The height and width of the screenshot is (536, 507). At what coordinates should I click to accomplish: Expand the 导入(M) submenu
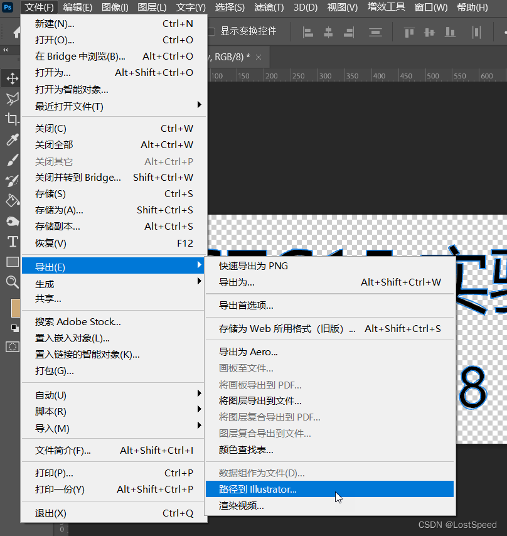(113, 428)
